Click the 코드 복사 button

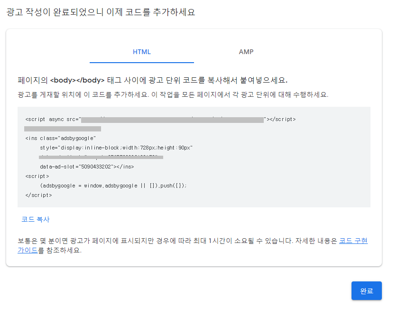point(36,219)
